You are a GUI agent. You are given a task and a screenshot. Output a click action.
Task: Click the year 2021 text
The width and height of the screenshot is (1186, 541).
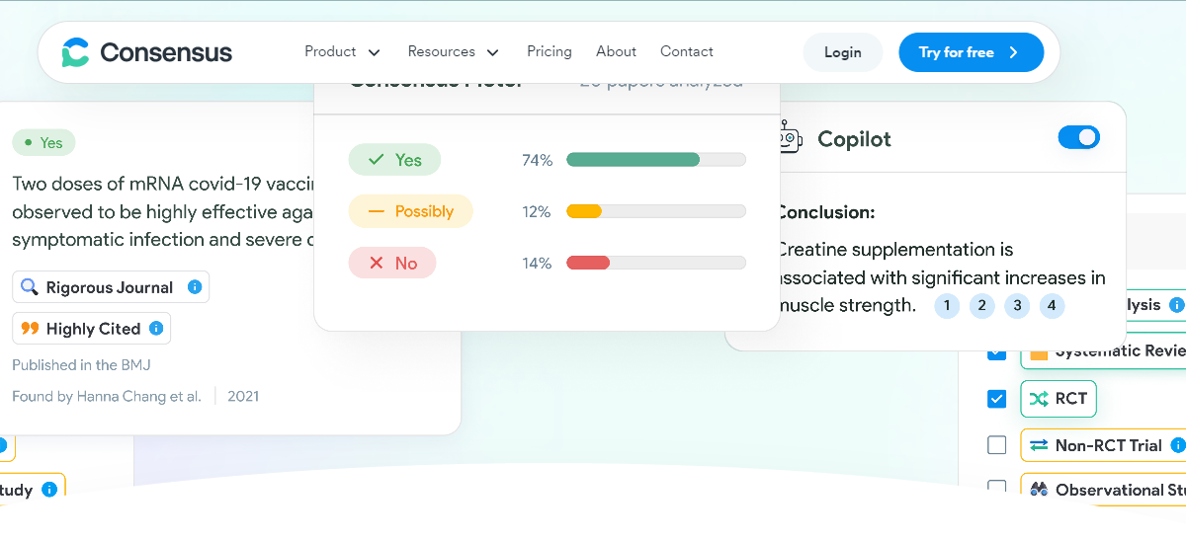coord(243,397)
